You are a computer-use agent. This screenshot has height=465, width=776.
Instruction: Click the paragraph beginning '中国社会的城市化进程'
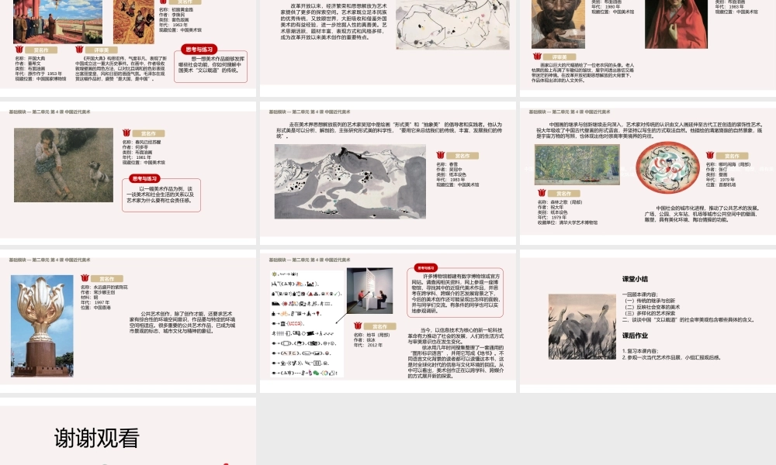point(701,214)
